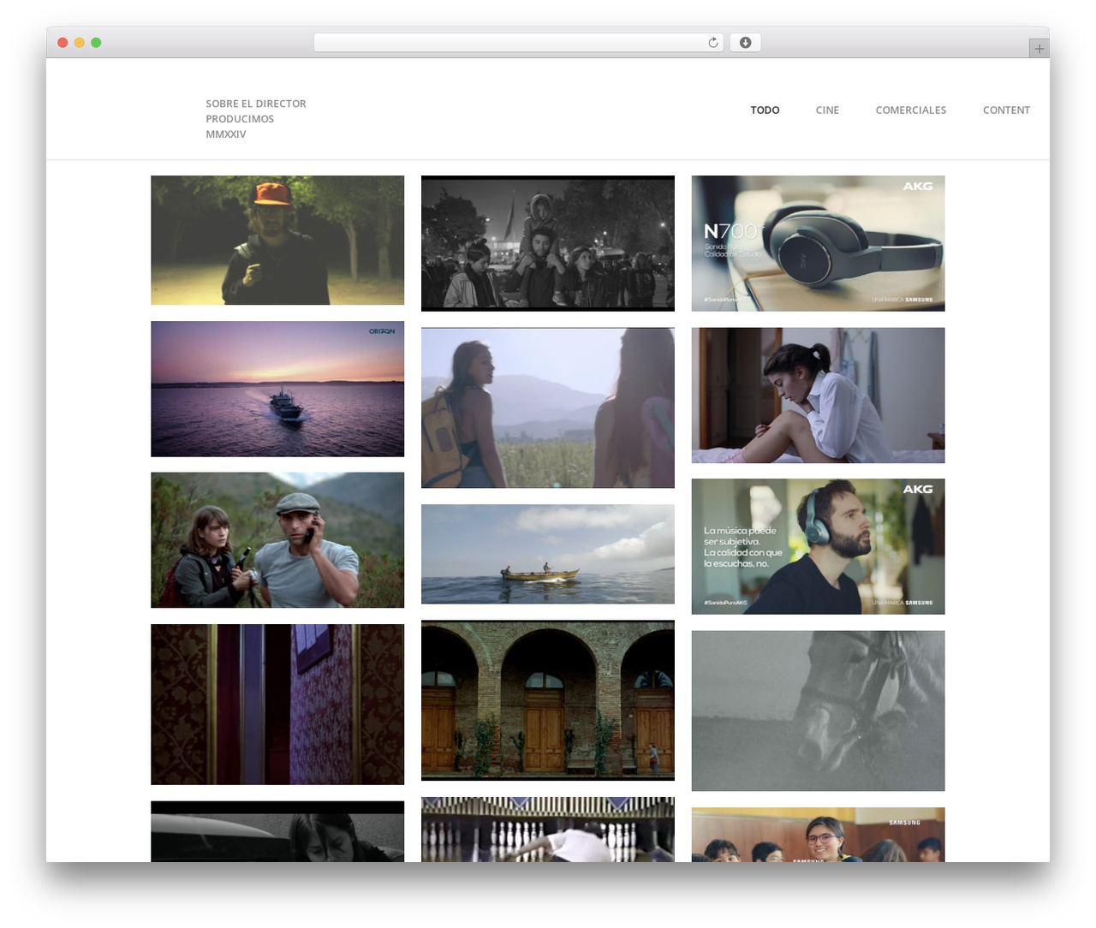
Task: Open thumbnail of man in red cap
Action: (x=277, y=241)
